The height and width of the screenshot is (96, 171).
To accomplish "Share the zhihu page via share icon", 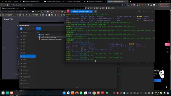I will [122, 5].
